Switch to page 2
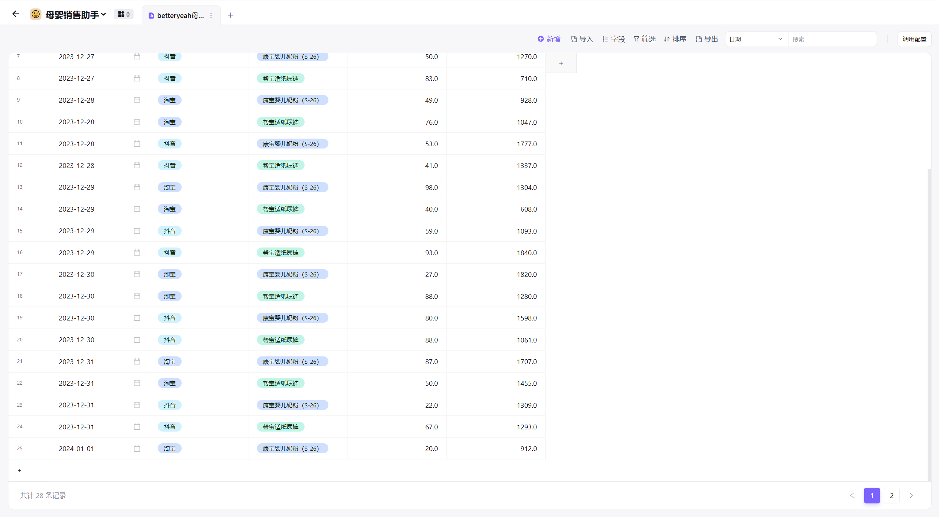This screenshot has height=517, width=939. pos(892,495)
